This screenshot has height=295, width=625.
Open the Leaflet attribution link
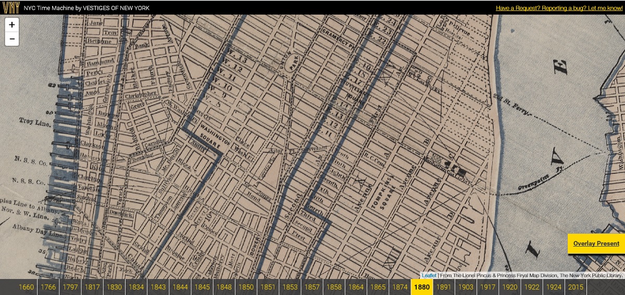429,275
